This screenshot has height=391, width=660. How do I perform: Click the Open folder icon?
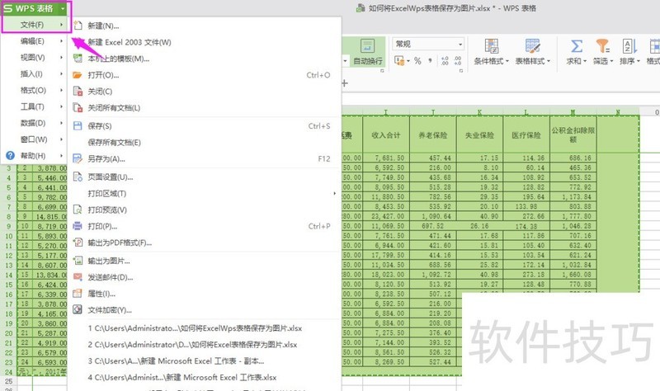(x=78, y=75)
